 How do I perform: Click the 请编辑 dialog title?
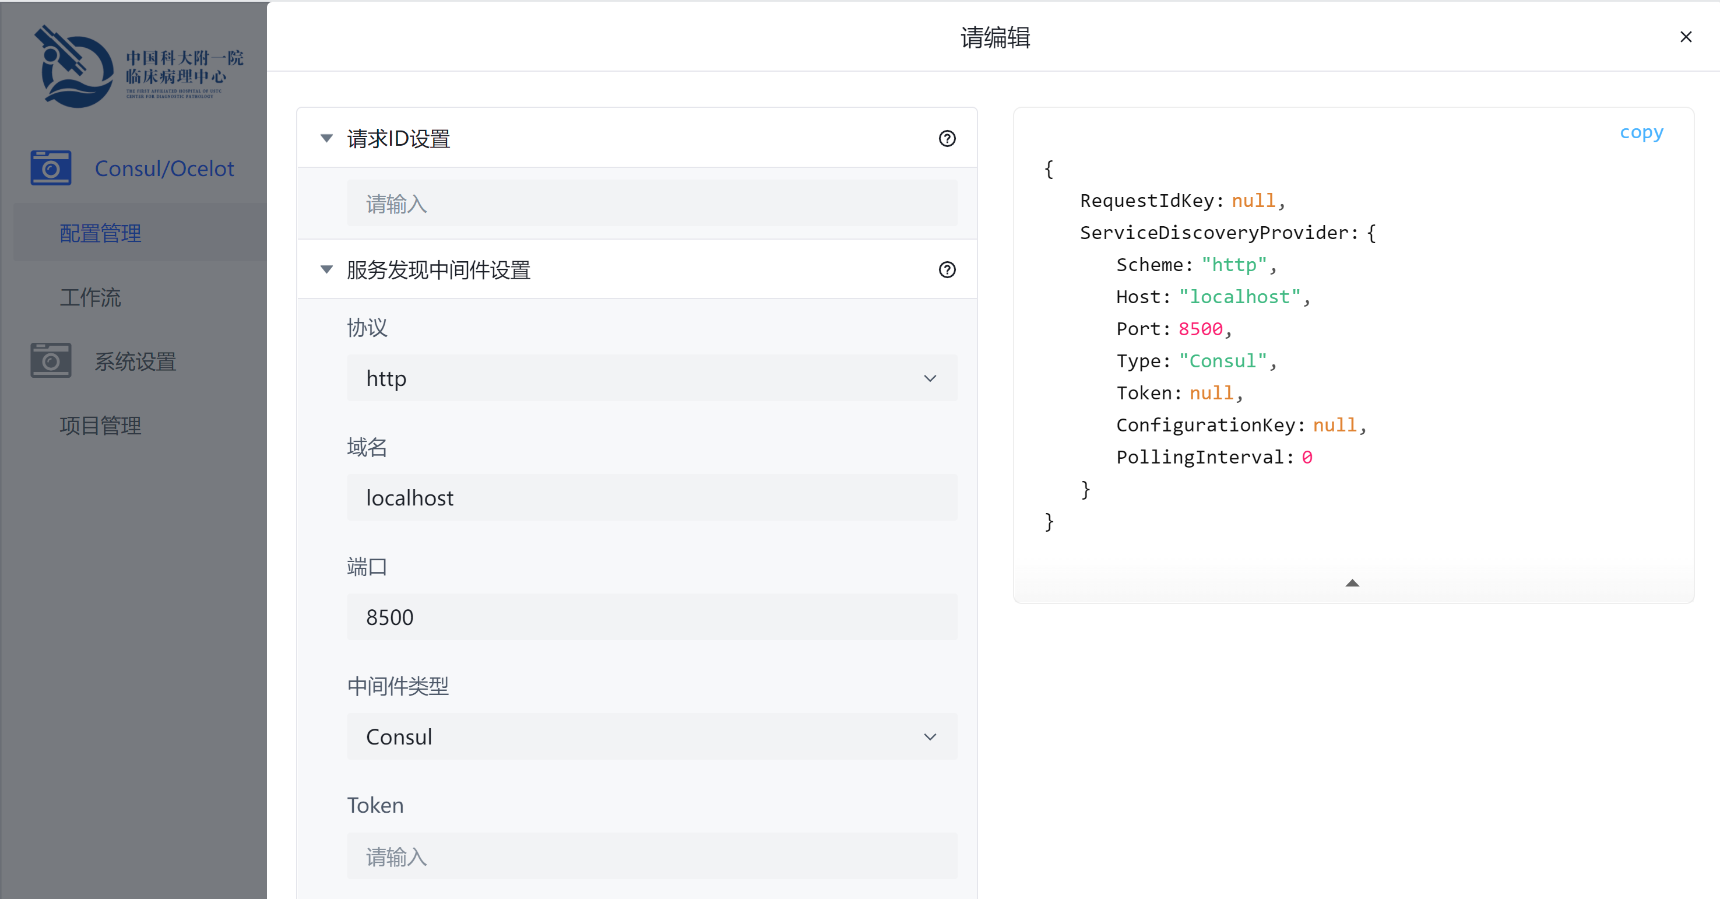pyautogui.click(x=995, y=37)
